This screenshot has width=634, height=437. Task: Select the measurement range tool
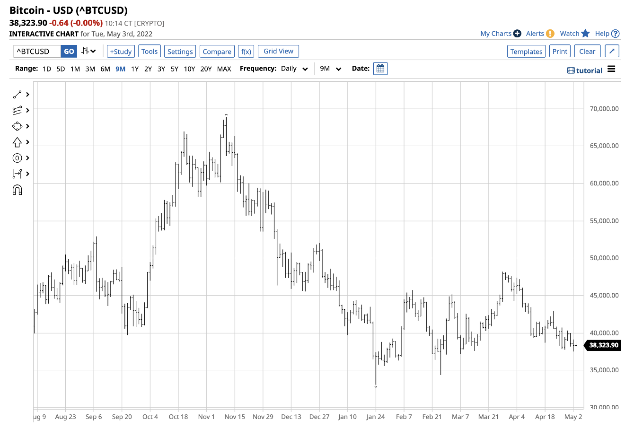click(x=17, y=174)
